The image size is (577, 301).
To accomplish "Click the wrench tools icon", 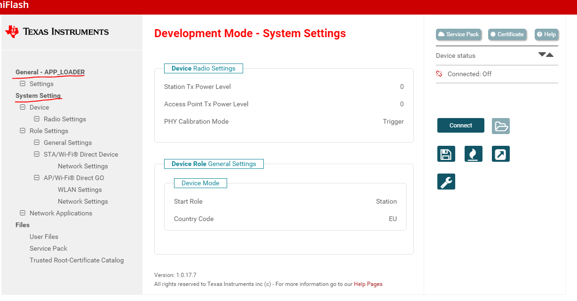I will tap(446, 182).
